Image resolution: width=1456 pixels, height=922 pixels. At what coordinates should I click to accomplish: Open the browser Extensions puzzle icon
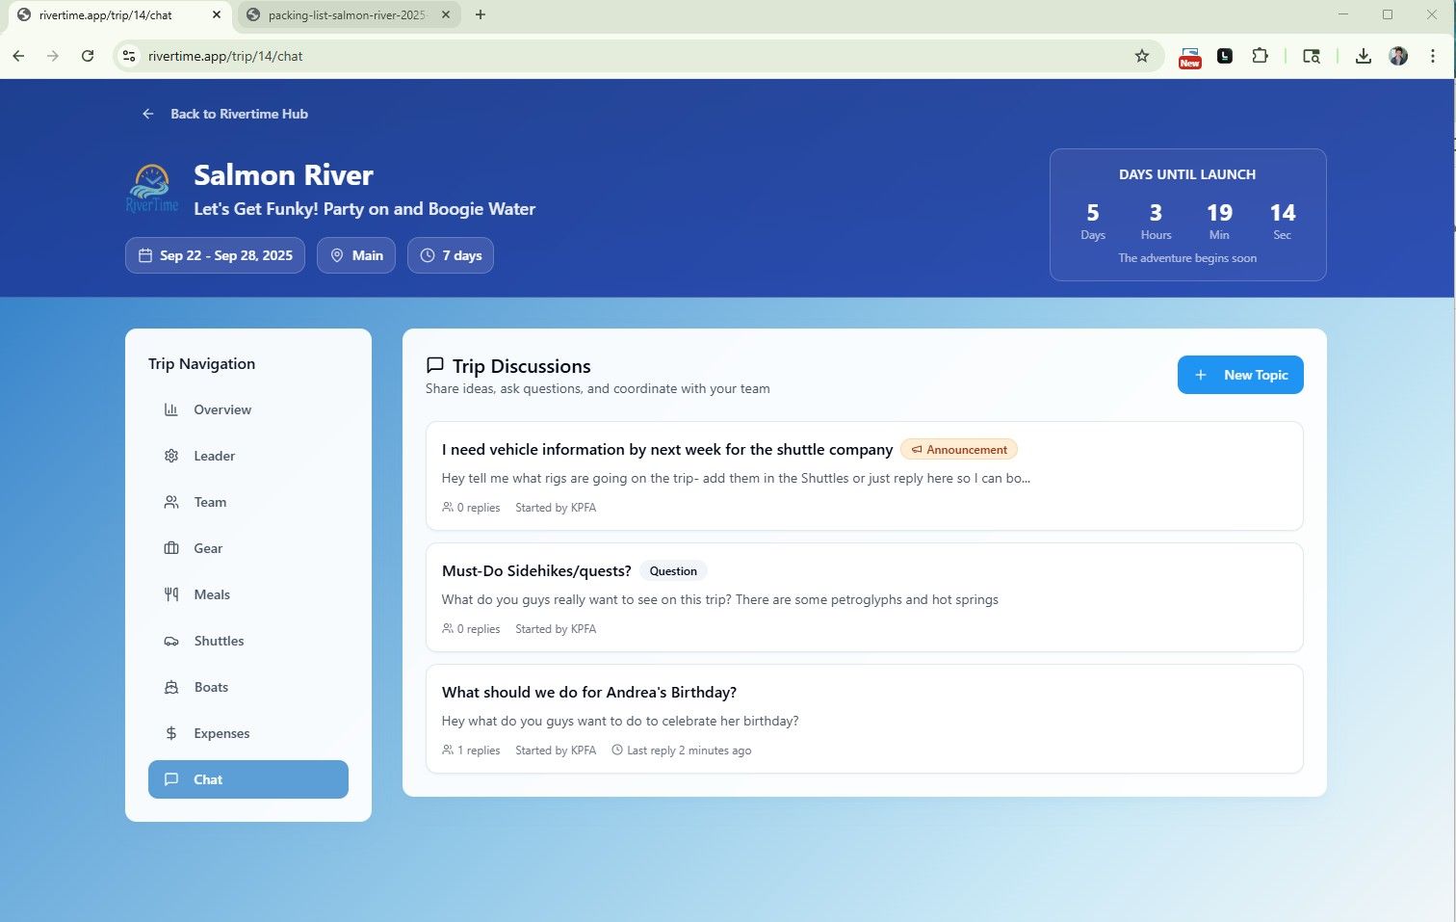[x=1260, y=56]
